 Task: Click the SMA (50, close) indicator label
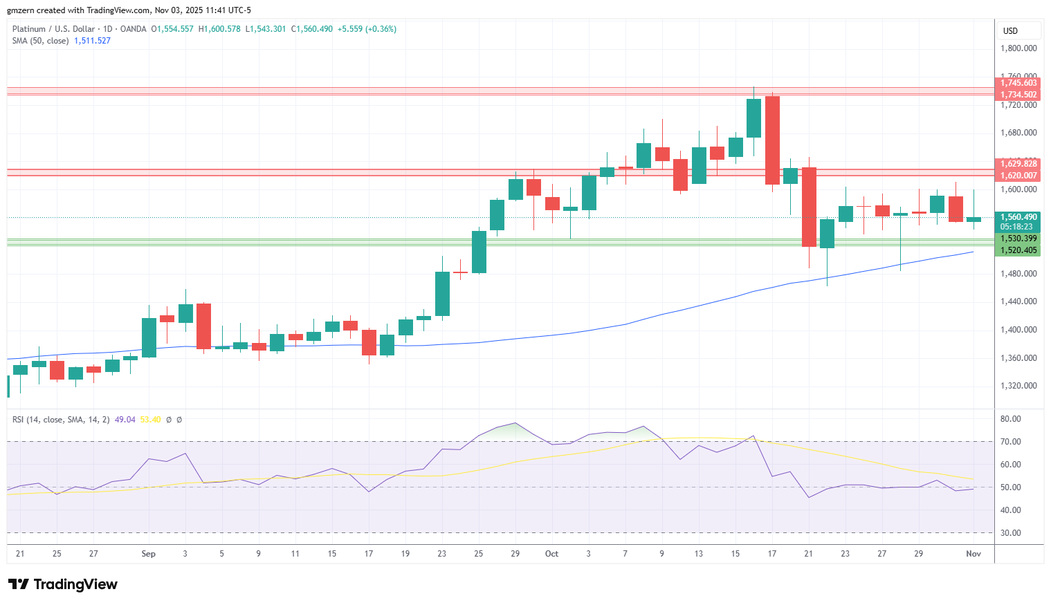41,41
